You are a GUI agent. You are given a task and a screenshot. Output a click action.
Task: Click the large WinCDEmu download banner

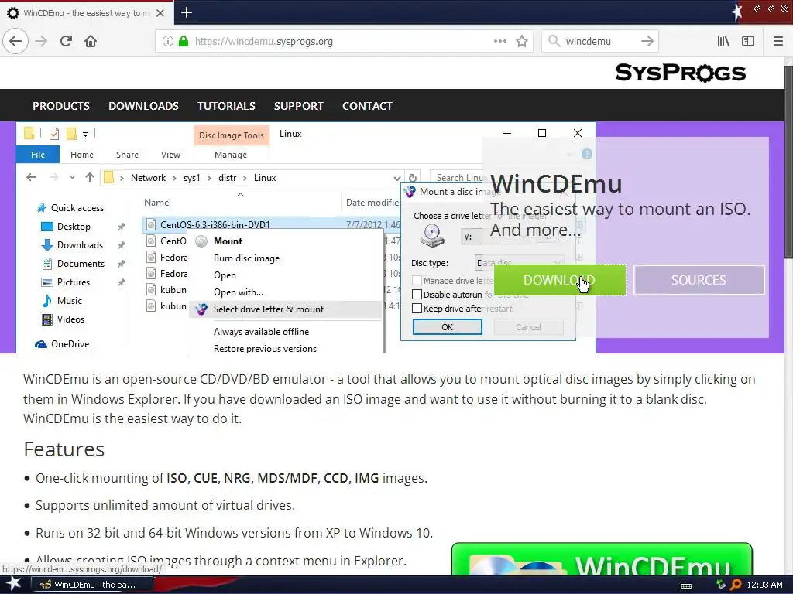click(x=602, y=559)
